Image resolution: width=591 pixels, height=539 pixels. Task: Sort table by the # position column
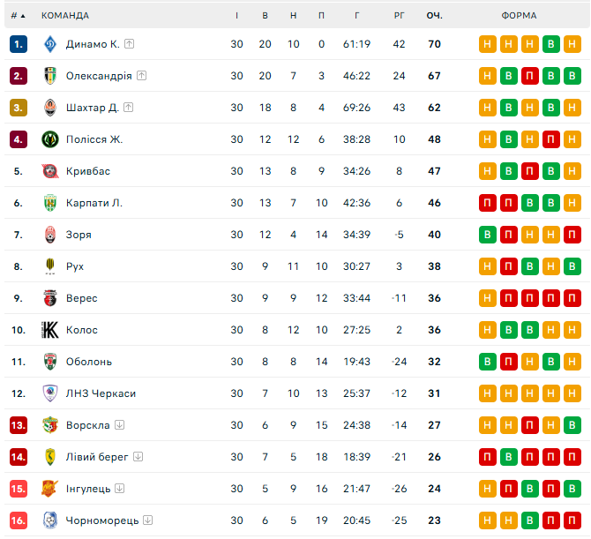[18, 16]
